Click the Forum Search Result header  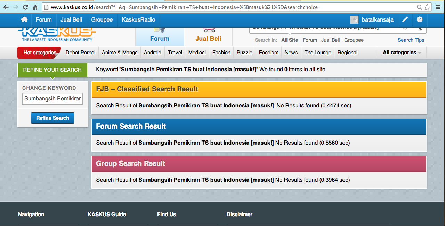coord(259,127)
